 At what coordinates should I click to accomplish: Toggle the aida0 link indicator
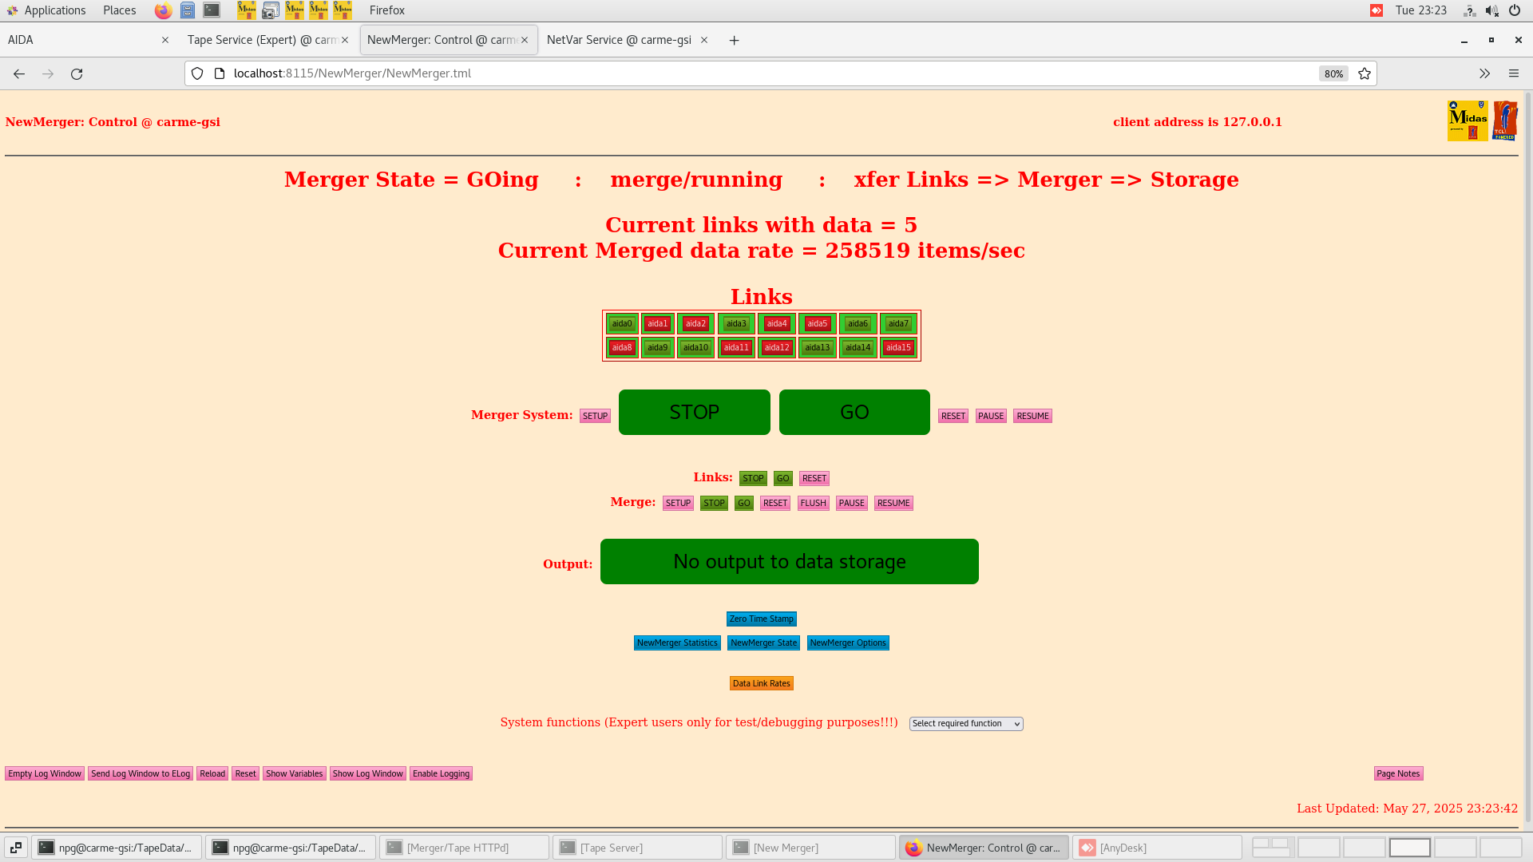click(621, 323)
